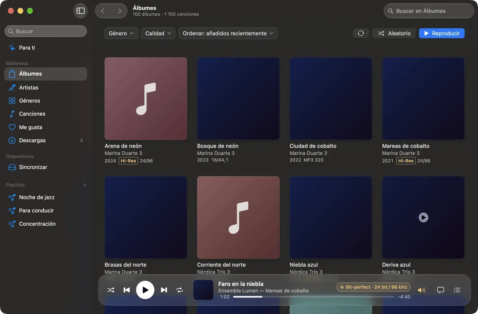Open the play queue list icon
The height and width of the screenshot is (314, 478).
point(457,290)
